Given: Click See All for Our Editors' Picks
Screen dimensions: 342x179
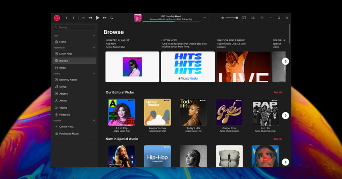Looking at the screenshot, I should tap(277, 92).
